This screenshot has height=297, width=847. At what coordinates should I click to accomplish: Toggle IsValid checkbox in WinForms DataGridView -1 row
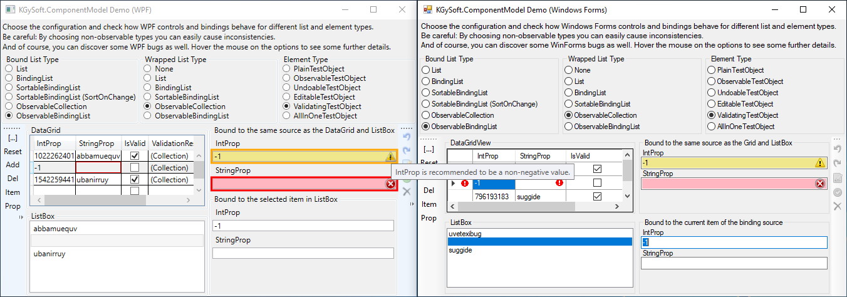coord(597,183)
